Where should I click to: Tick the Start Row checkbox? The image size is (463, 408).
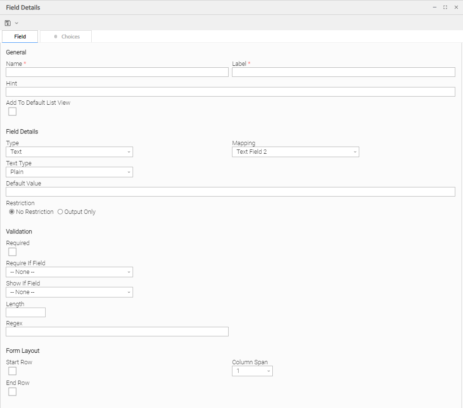click(12, 371)
